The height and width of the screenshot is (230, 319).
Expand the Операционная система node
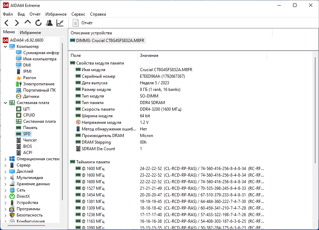tap(6, 159)
